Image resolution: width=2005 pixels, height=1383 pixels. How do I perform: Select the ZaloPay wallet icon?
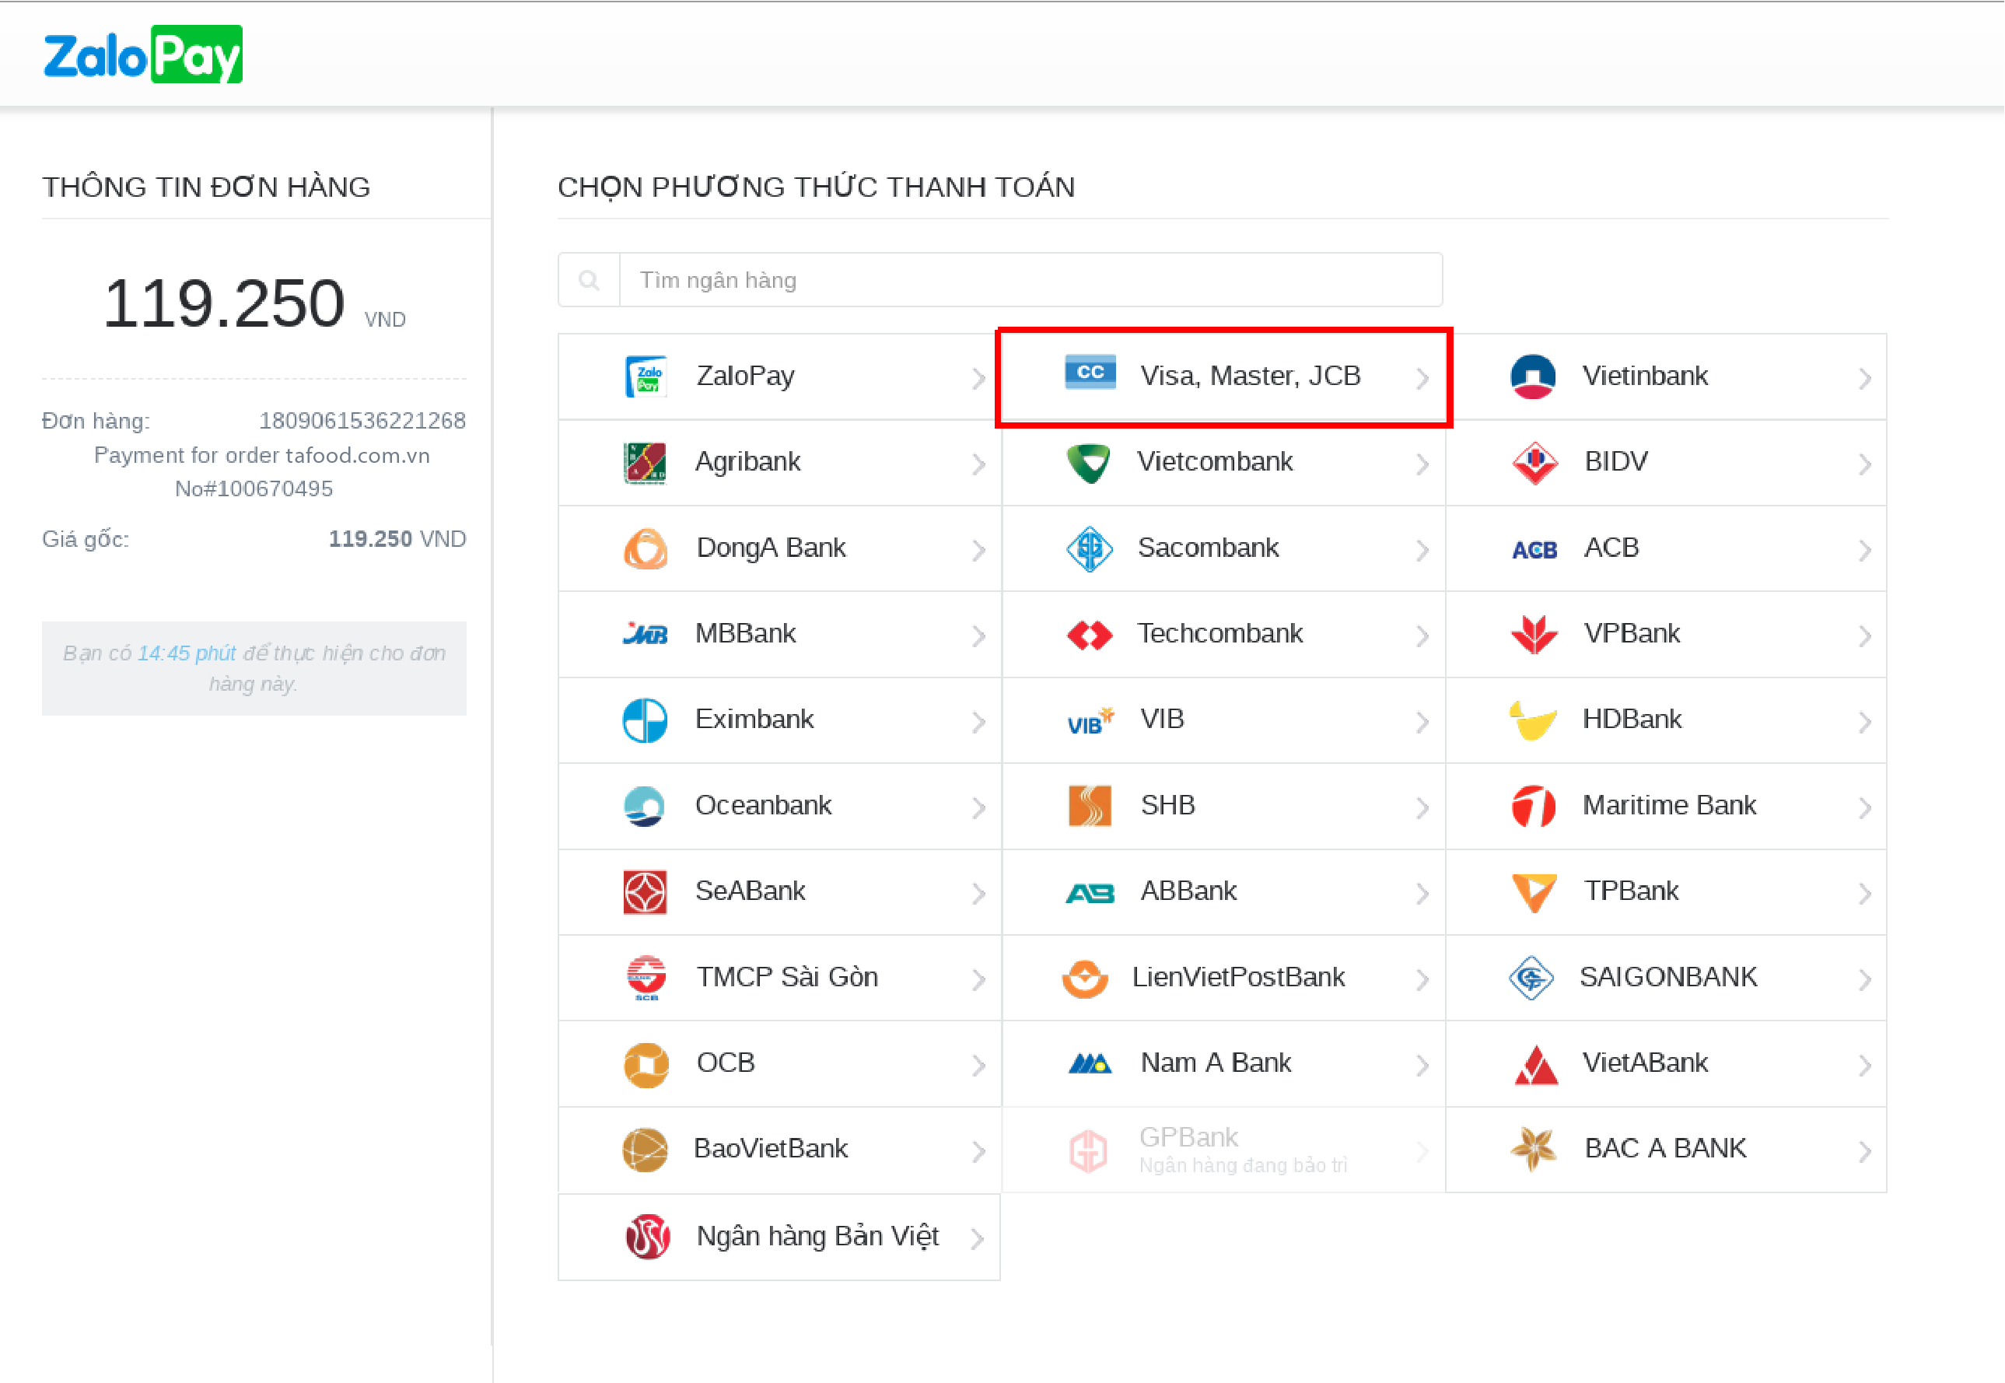pos(646,376)
